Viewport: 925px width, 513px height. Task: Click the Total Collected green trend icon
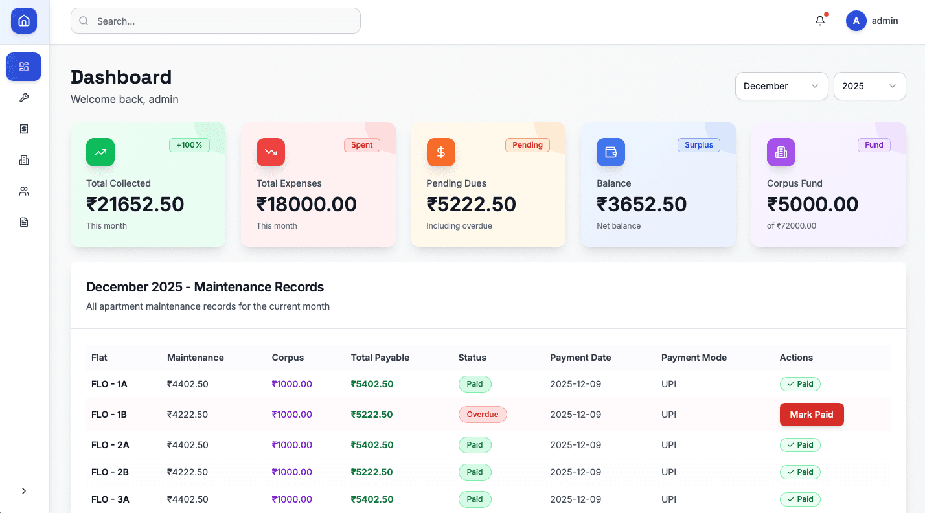100,152
